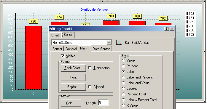Image resolution: width=207 pixels, height=109 pixels.
Task: Click the Arrows Color button
Action: [71, 103]
